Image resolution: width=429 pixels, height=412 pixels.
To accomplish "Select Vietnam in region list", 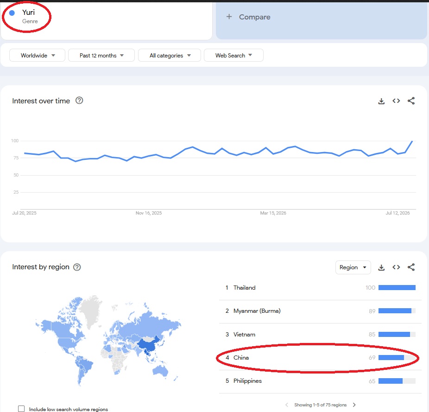I will coord(320,334).
